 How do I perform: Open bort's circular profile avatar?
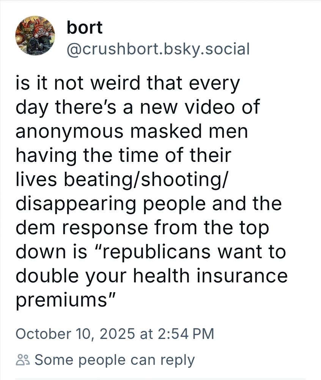pos(35,36)
